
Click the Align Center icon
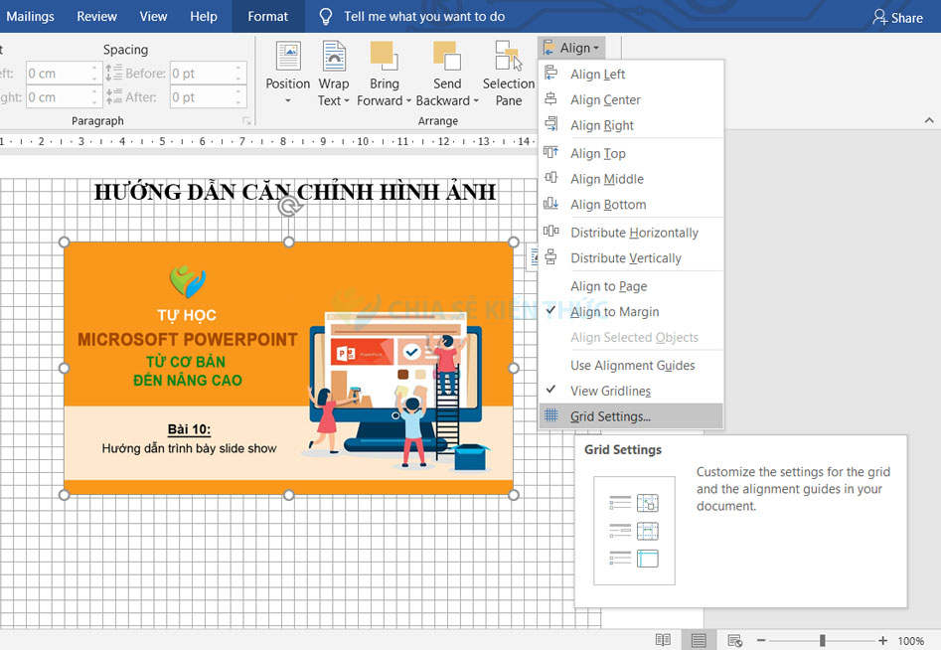(550, 99)
